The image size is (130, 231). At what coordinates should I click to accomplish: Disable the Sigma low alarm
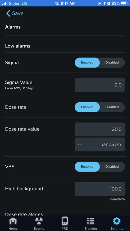coord(112,63)
